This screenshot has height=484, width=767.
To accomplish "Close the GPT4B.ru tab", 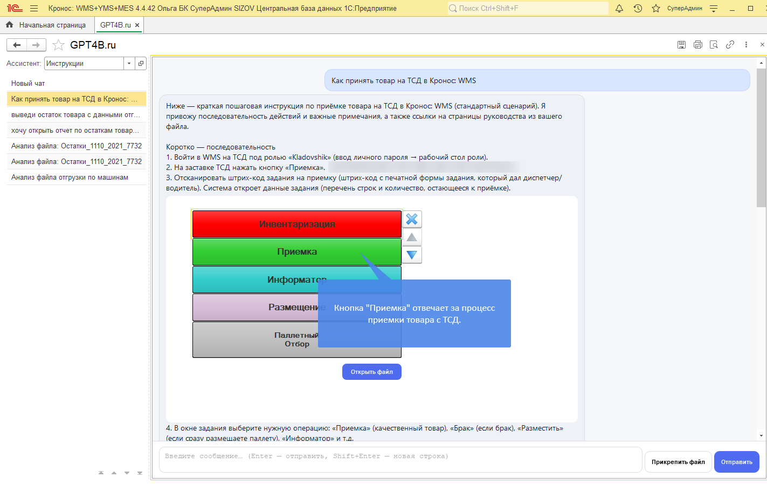I will 137,25.
